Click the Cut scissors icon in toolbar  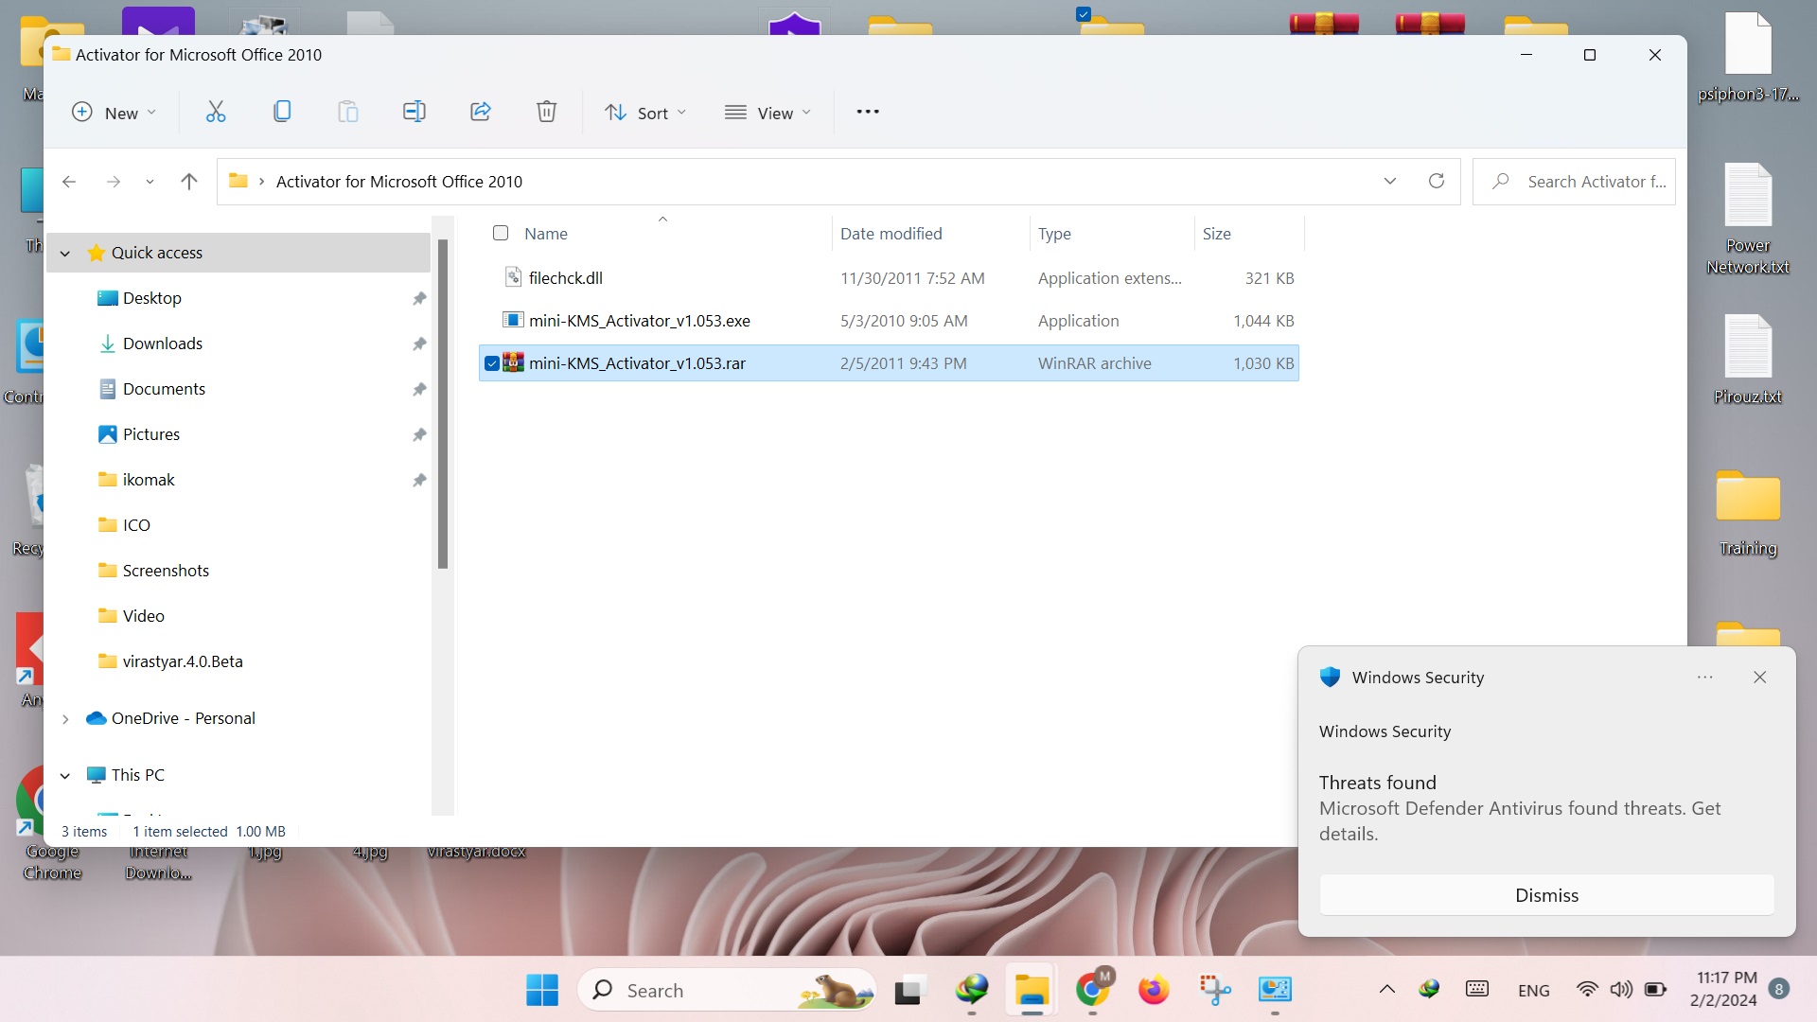pos(216,112)
